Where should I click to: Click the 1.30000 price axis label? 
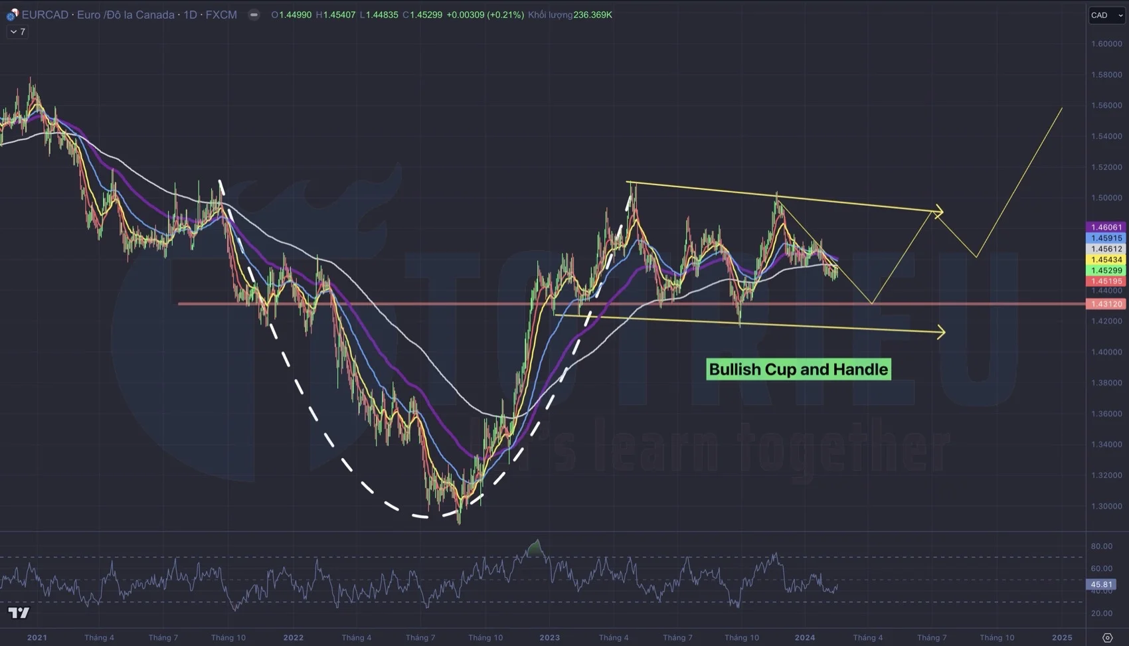(x=1106, y=506)
